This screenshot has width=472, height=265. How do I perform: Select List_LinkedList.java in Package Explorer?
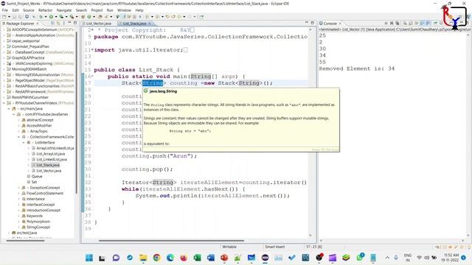click(52, 160)
